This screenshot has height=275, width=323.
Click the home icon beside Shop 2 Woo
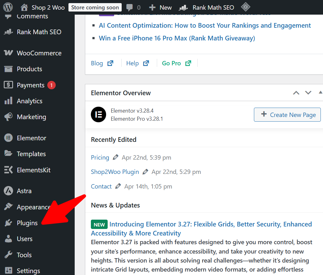[24, 7]
